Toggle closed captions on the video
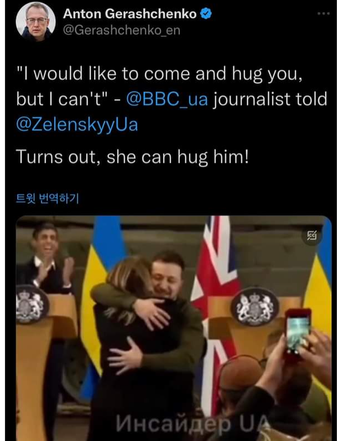 click(x=312, y=235)
